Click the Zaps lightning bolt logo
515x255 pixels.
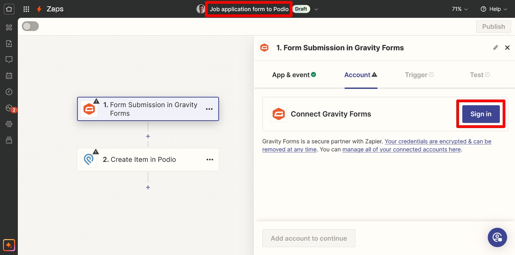tap(39, 9)
